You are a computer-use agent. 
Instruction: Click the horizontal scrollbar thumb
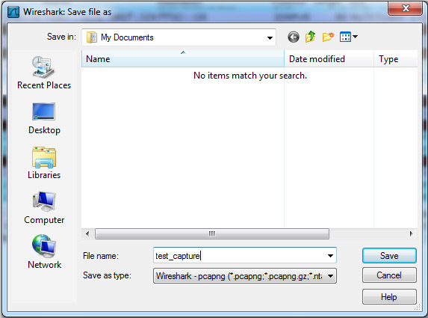[x=212, y=233]
